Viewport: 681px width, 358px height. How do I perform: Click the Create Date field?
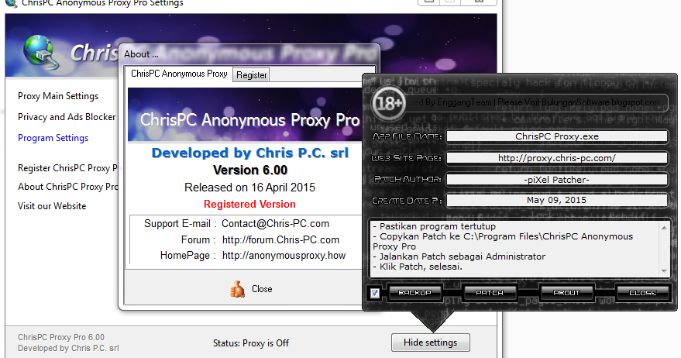tap(557, 200)
